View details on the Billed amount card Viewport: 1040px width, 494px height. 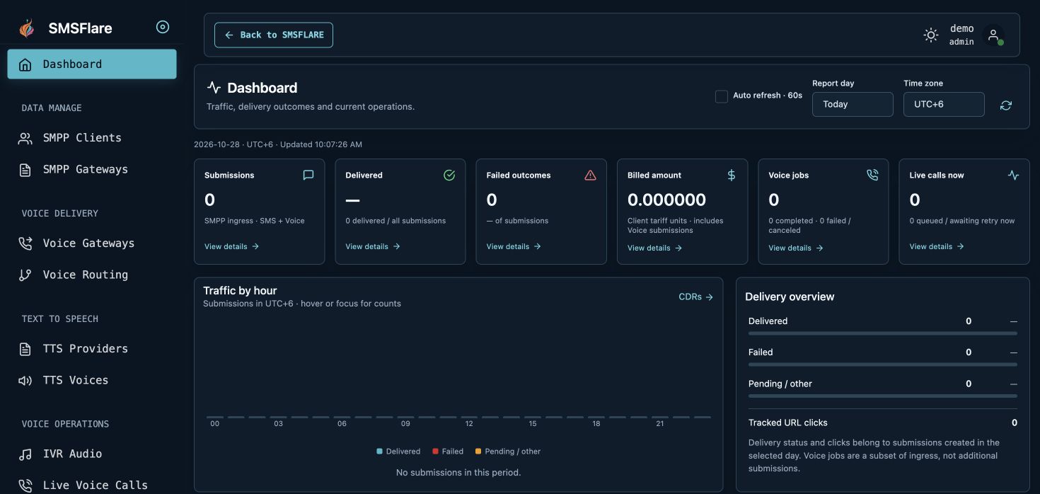point(655,248)
